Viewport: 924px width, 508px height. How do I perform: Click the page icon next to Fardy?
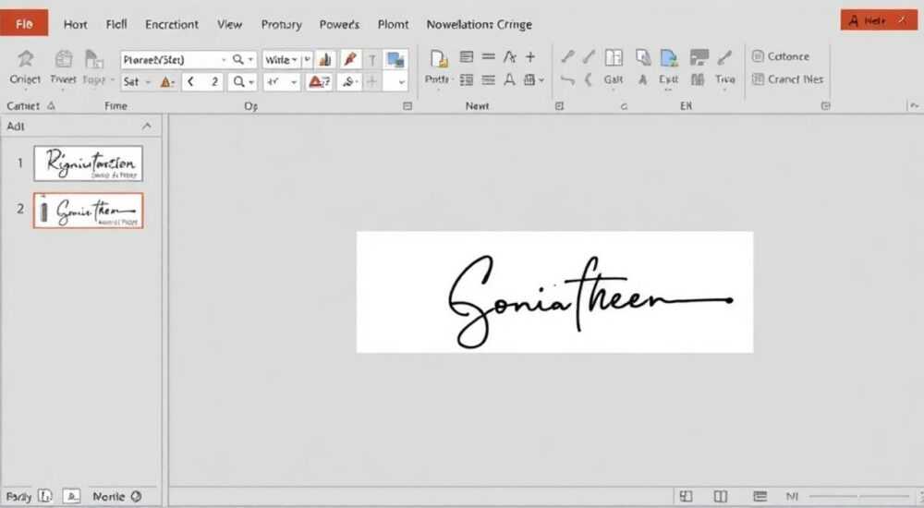pyautogui.click(x=45, y=496)
